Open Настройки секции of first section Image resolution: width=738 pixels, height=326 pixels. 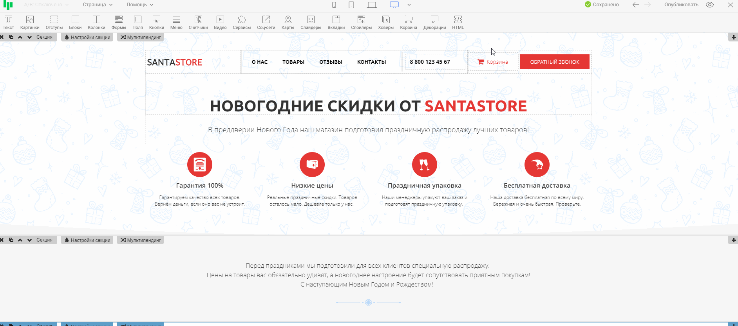[x=87, y=37]
